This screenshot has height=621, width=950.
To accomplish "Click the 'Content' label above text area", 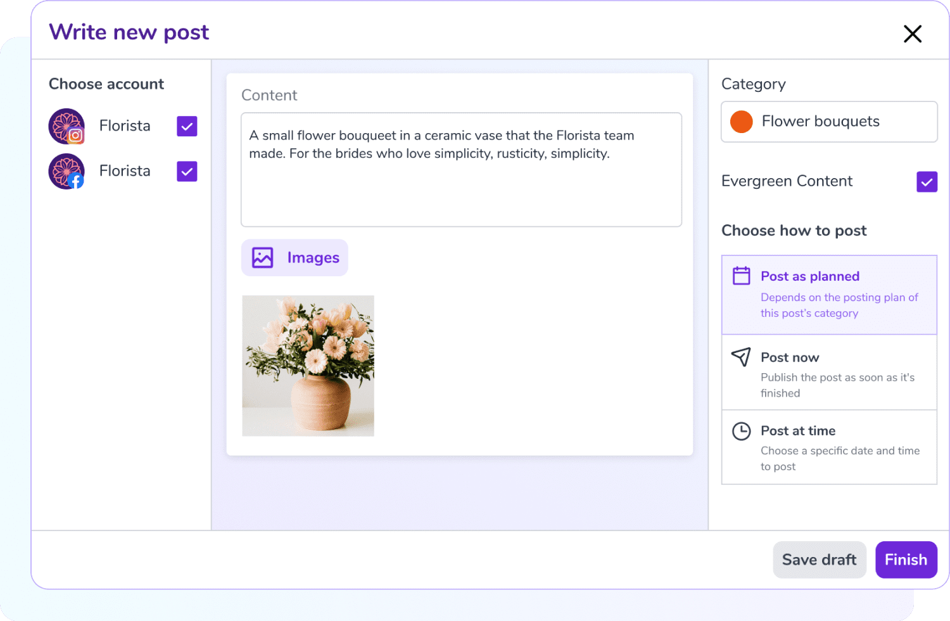I will tap(269, 95).
